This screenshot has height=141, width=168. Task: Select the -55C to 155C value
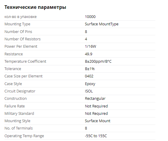point(96,136)
